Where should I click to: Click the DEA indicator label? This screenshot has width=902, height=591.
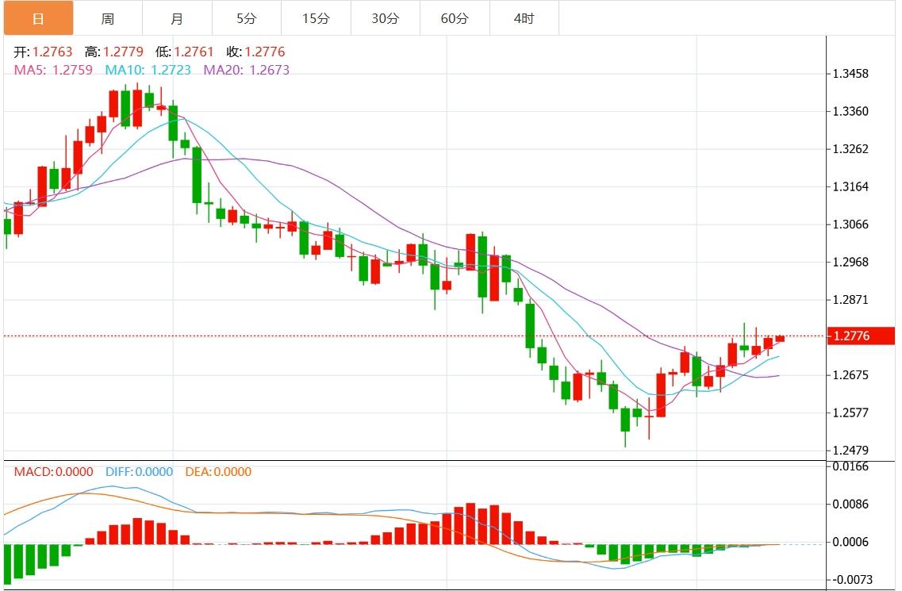[x=198, y=472]
